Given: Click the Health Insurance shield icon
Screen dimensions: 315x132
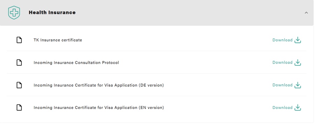Looking at the screenshot, I should click(14, 13).
